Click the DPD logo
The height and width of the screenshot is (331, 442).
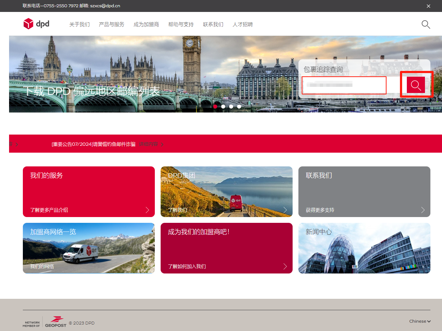[36, 24]
